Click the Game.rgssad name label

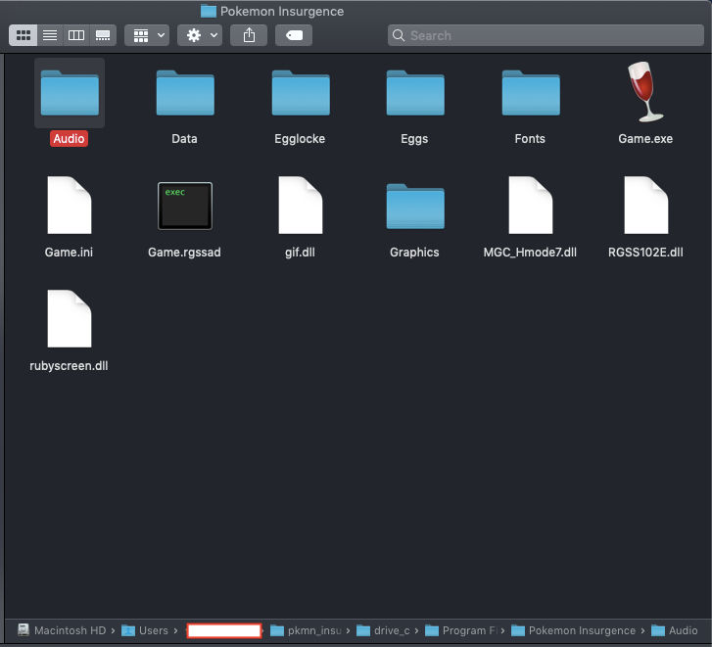(184, 253)
